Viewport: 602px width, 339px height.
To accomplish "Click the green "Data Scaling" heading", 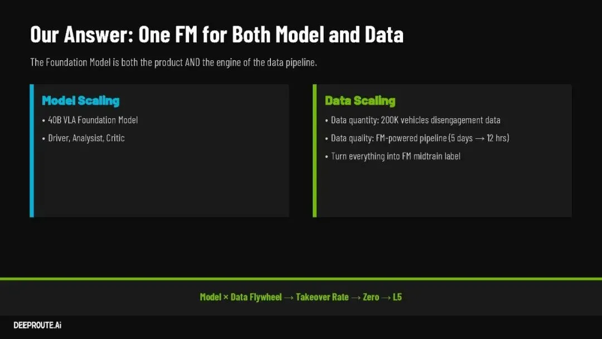I will [360, 101].
